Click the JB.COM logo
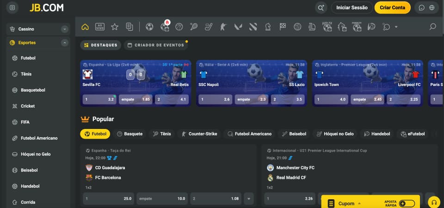Image resolution: width=444 pixels, height=208 pixels. [47, 8]
